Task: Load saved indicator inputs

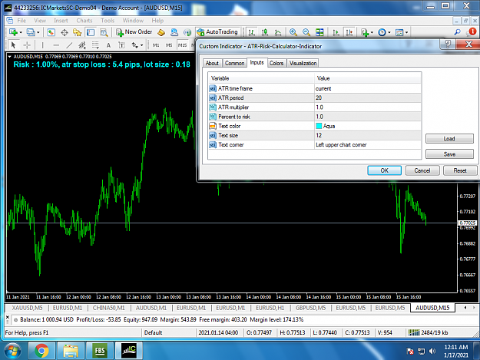Action: pyautogui.click(x=449, y=139)
